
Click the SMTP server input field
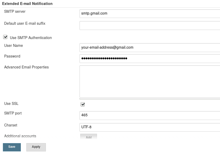click(150, 14)
